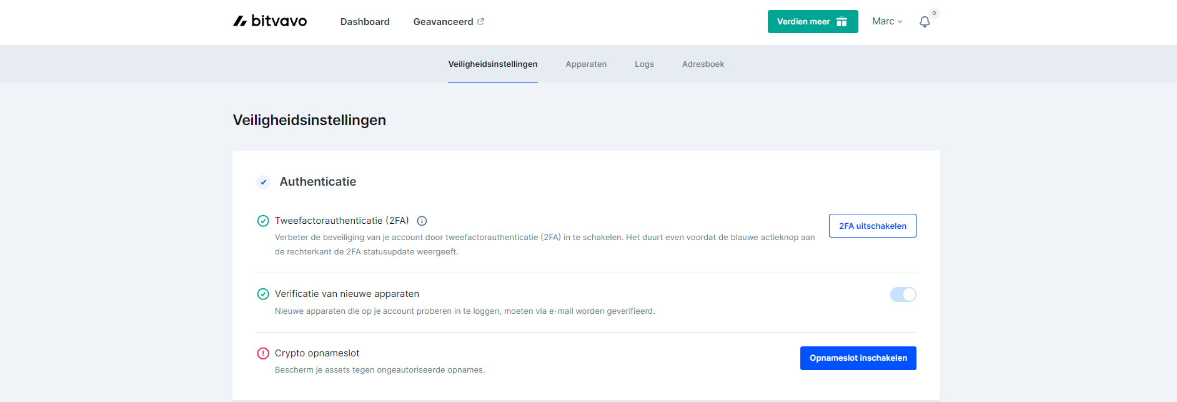The width and height of the screenshot is (1177, 402).
Task: Open the Dashboard menu item
Action: [x=365, y=22]
